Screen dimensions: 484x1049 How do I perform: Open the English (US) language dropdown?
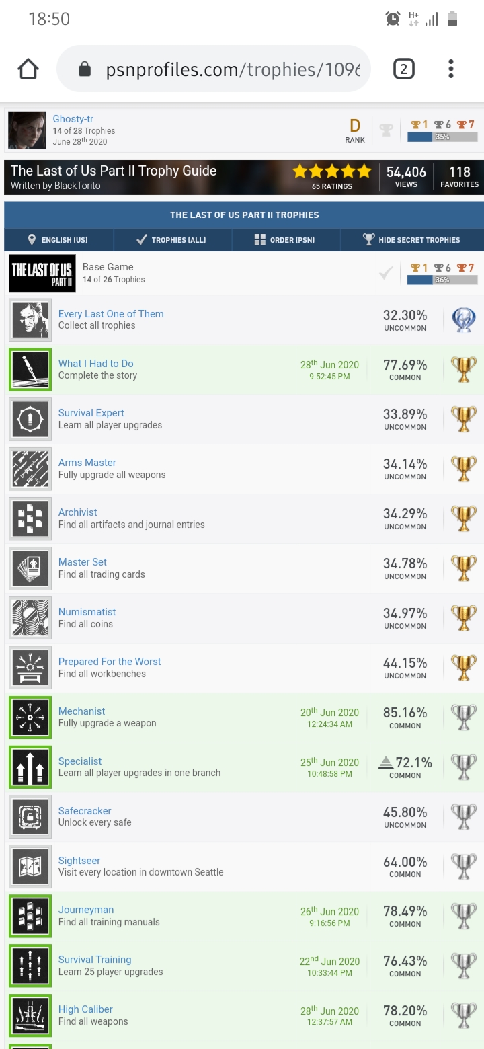click(58, 239)
